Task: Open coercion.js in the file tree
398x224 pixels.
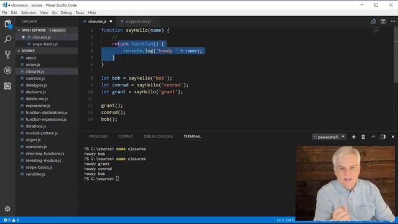Action: (47, 78)
